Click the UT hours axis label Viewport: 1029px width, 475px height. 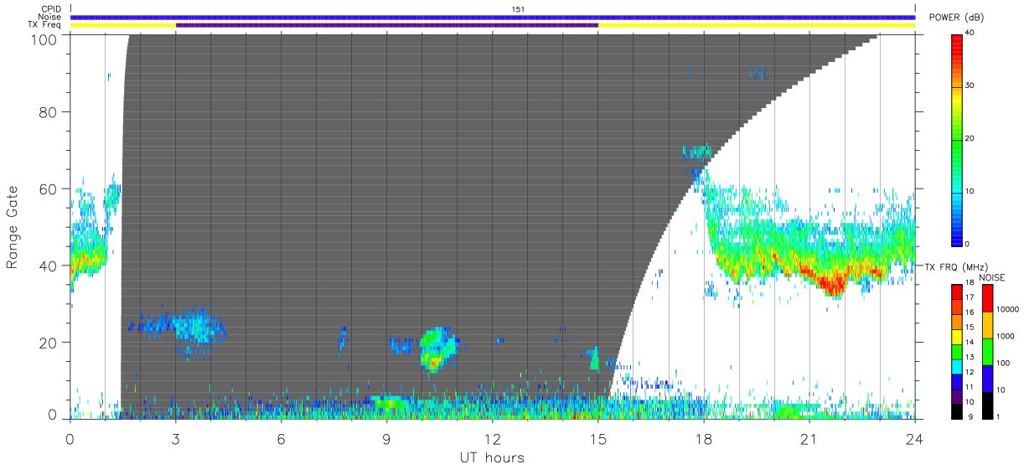492,457
